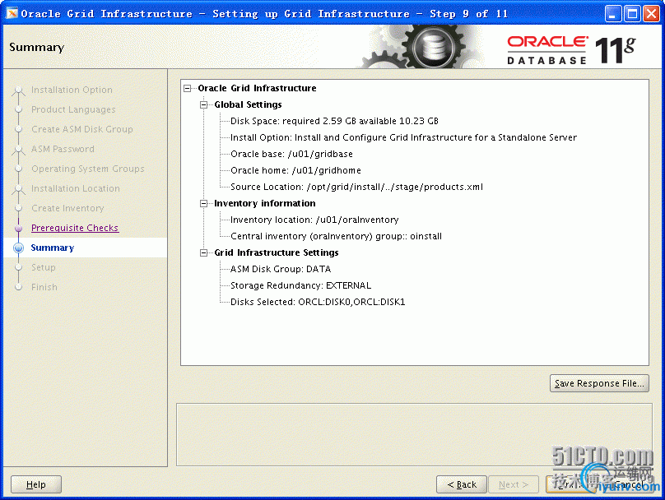Cancel the Grid Infrastructure installation
Viewport: 665px width, 500px height.
(x=629, y=484)
